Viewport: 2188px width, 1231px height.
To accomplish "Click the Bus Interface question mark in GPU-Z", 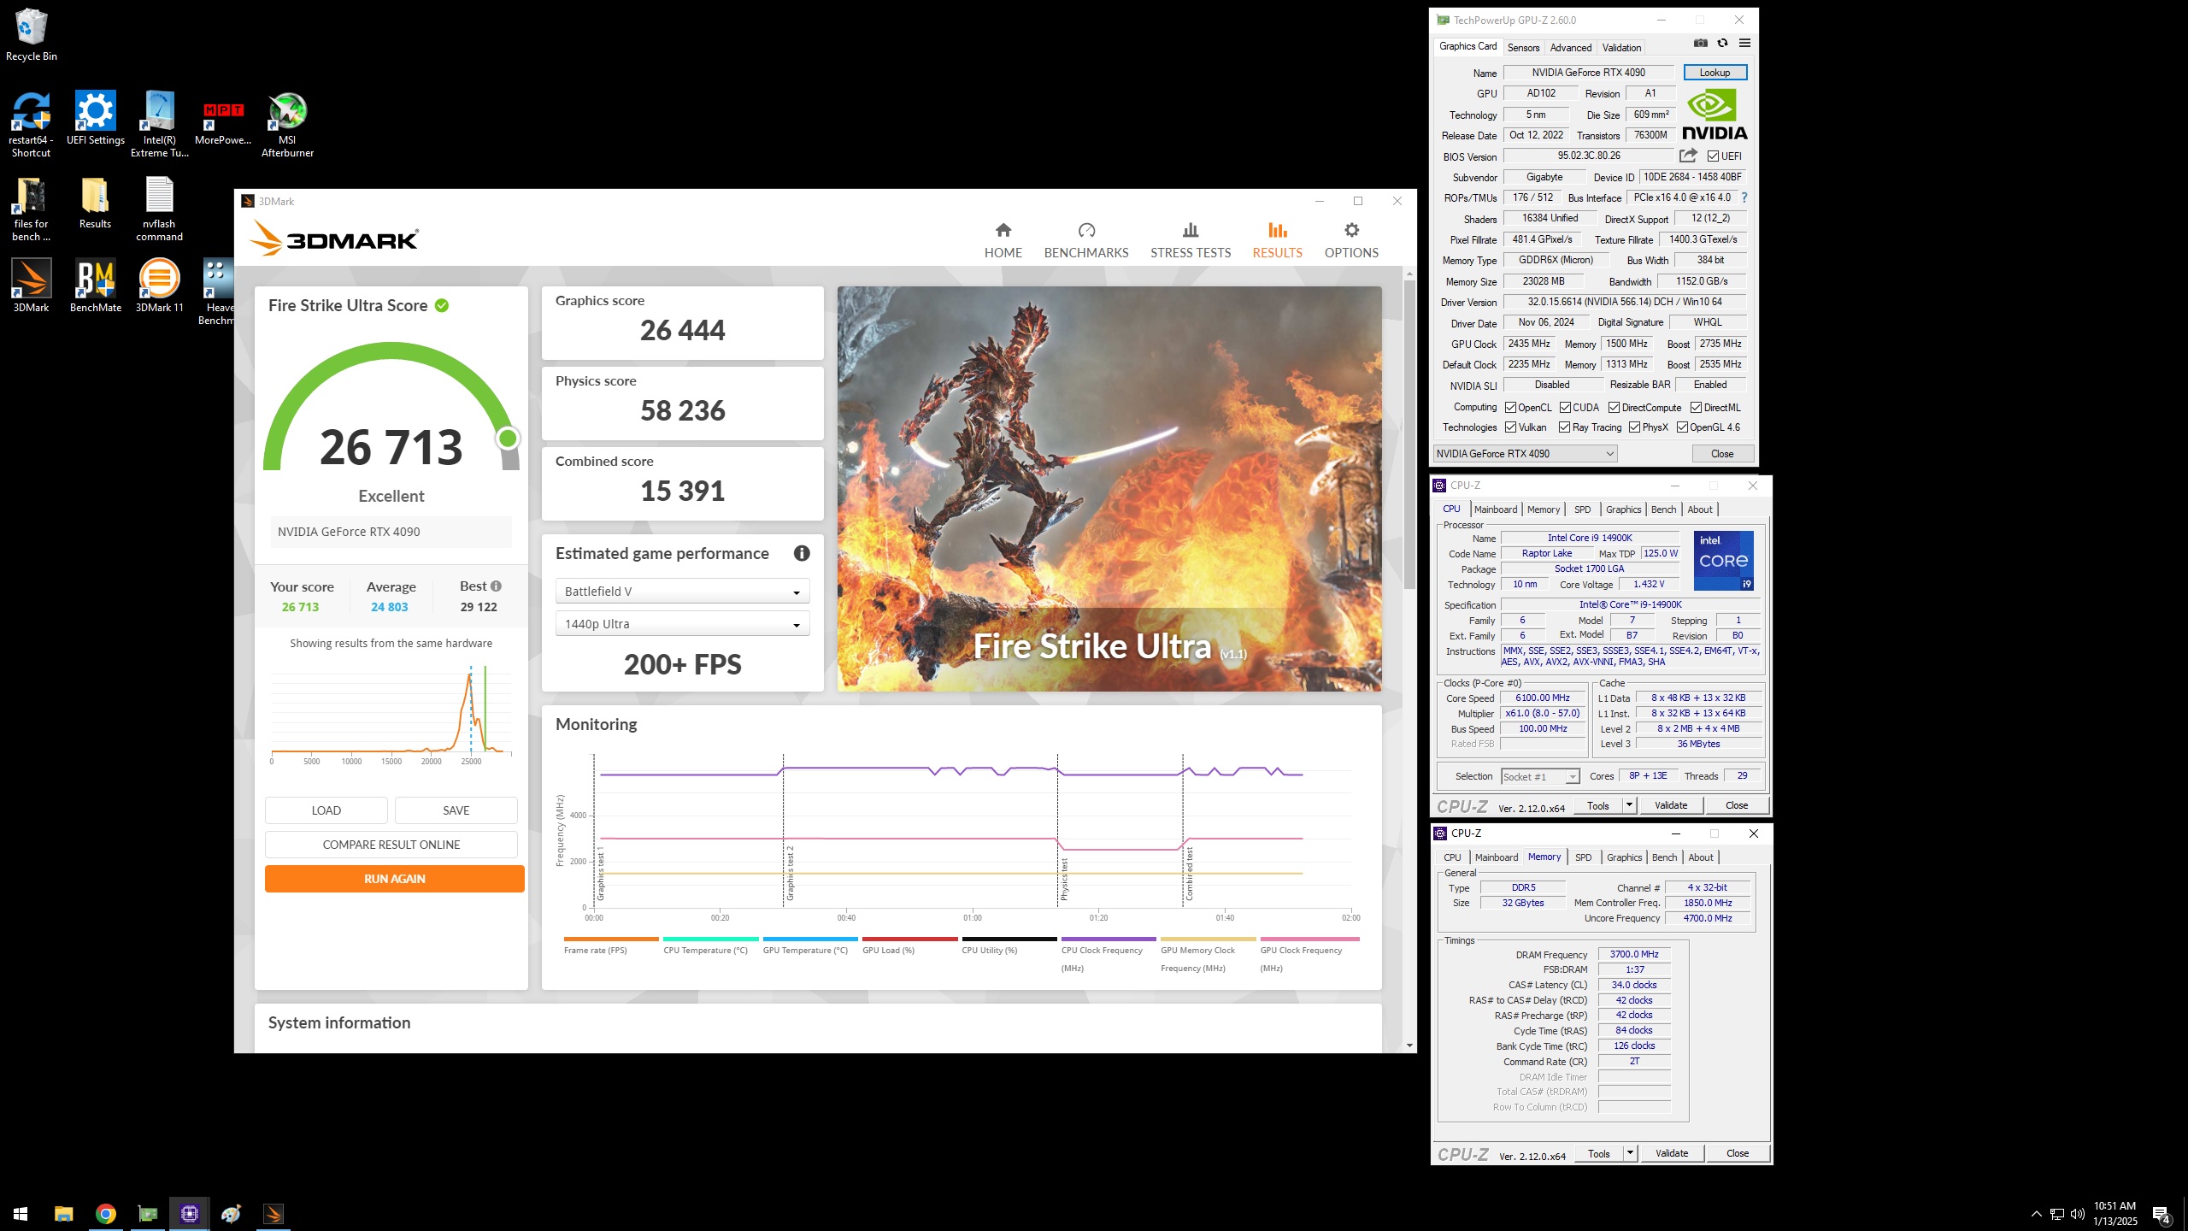I will (1744, 197).
